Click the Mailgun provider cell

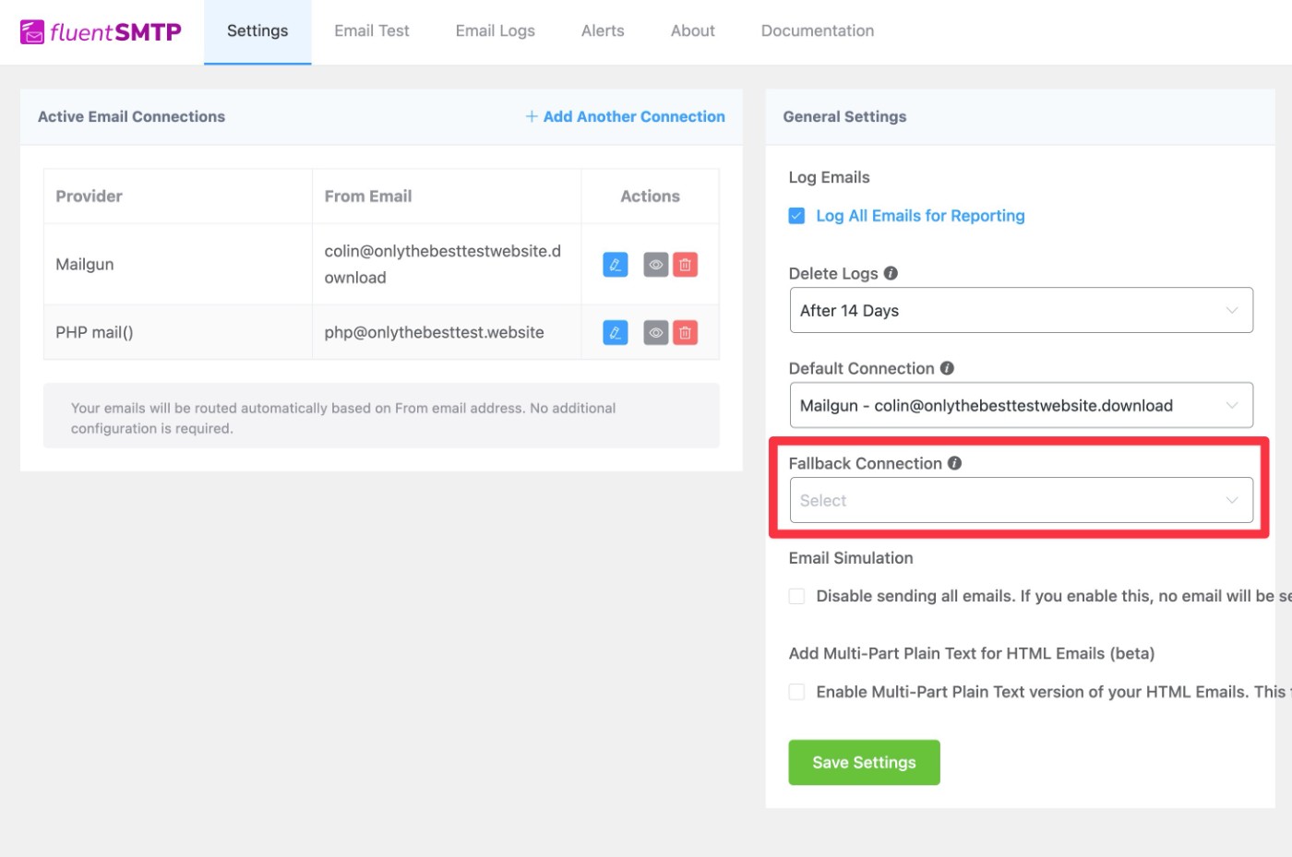click(178, 265)
